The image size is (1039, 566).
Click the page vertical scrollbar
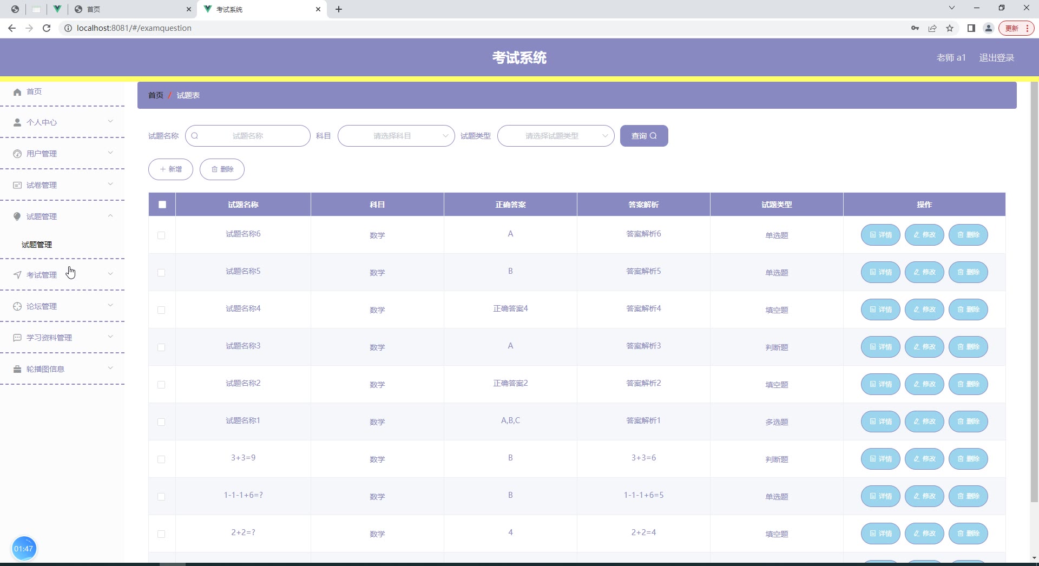pos(1034,292)
